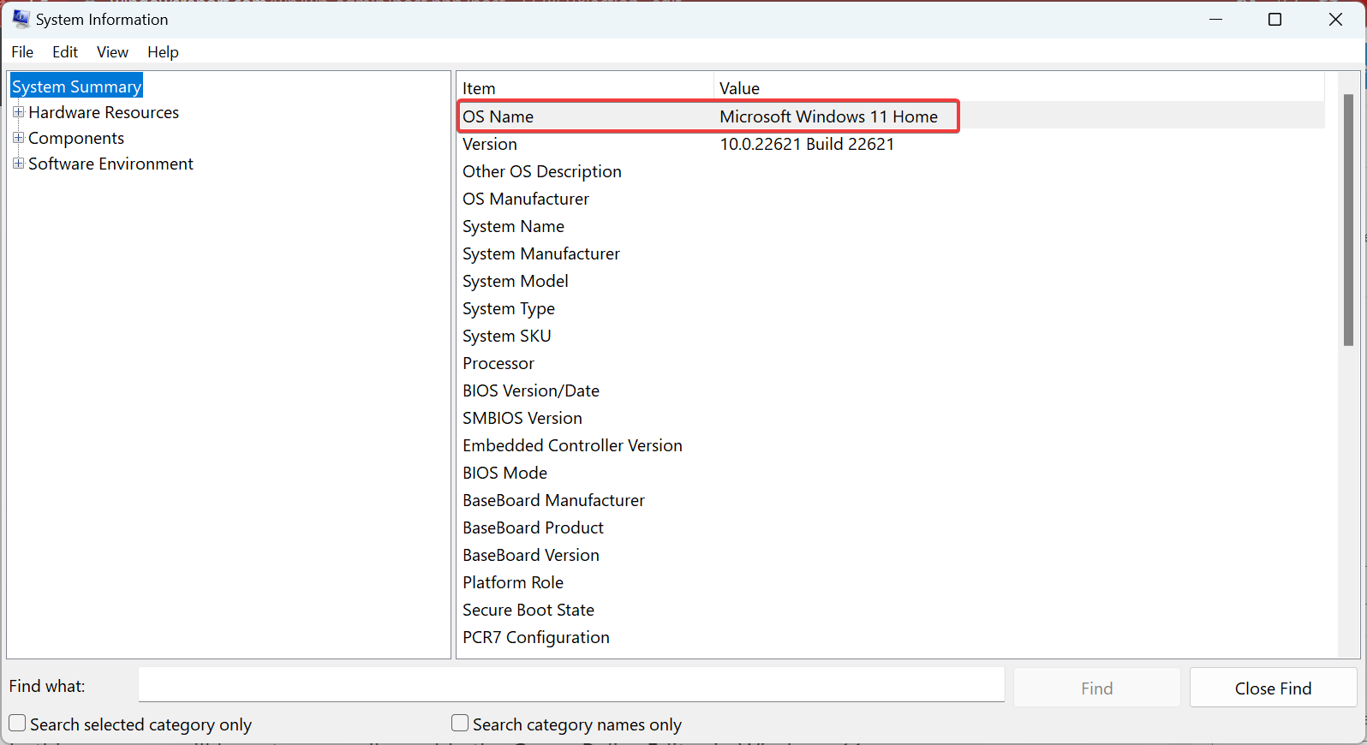Expand the Hardware Resources node
Screen dimensions: 1367x745
pyautogui.click(x=18, y=112)
